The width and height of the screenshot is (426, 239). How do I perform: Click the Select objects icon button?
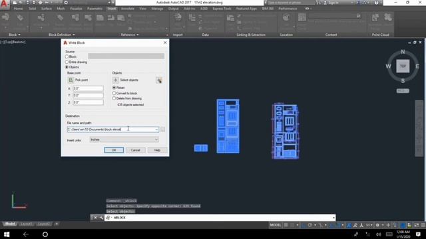coord(115,80)
